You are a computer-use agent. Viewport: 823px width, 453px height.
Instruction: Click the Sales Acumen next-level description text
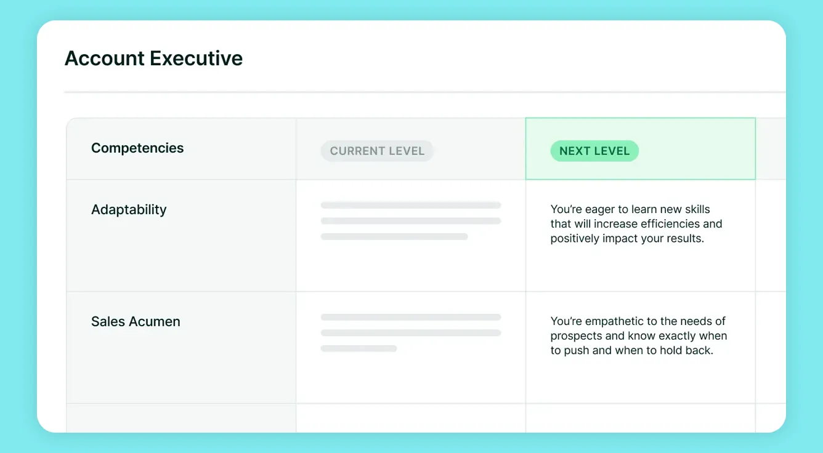click(x=639, y=335)
